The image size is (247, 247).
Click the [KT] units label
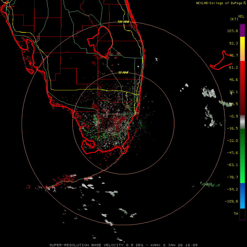(x=234, y=19)
